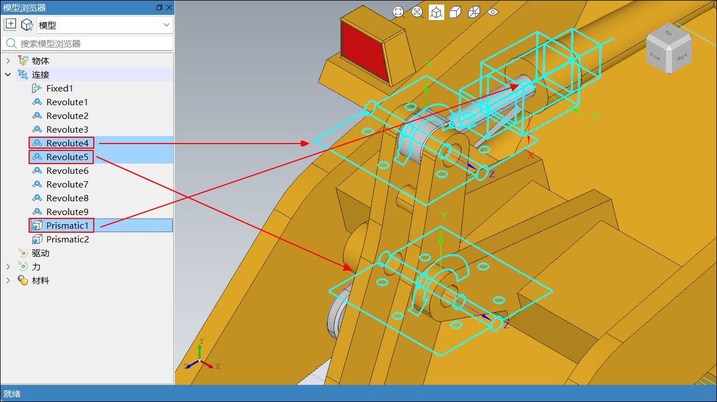
Task: Float the model browser panel
Action: click(159, 7)
